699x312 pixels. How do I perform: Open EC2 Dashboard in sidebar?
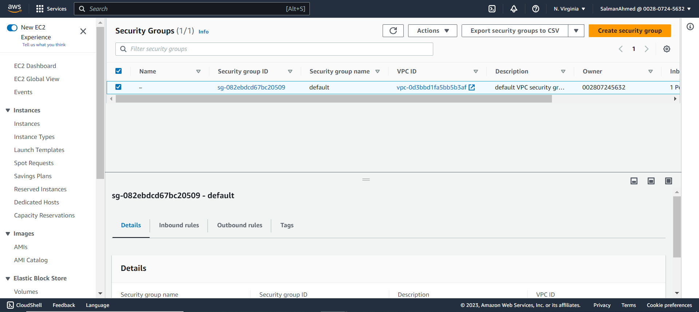(35, 66)
